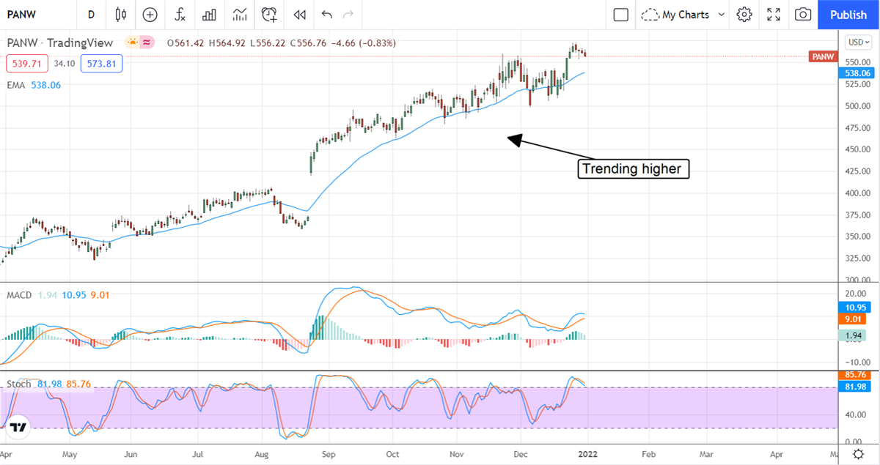Open chart settings gear icon
The width and height of the screenshot is (880, 465).
tap(744, 15)
